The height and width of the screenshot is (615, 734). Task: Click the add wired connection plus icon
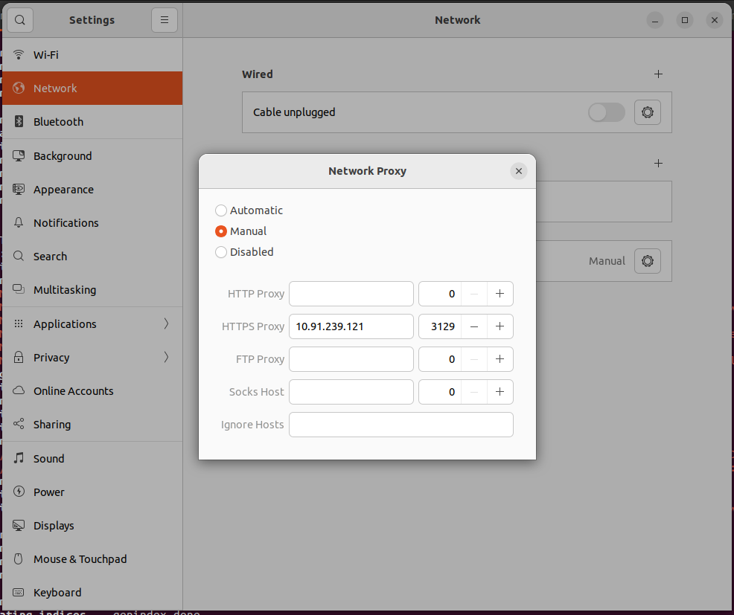tap(657, 74)
